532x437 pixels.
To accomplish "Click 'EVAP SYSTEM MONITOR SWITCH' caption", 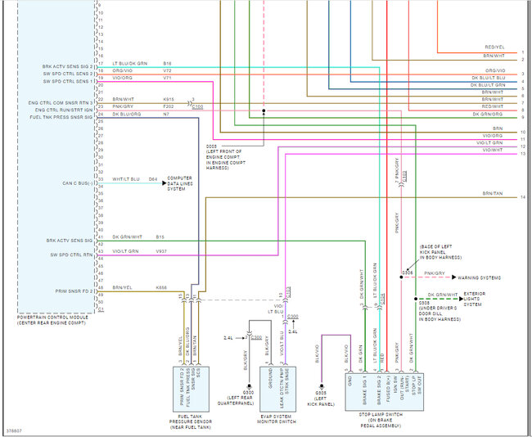I will [x=277, y=419].
